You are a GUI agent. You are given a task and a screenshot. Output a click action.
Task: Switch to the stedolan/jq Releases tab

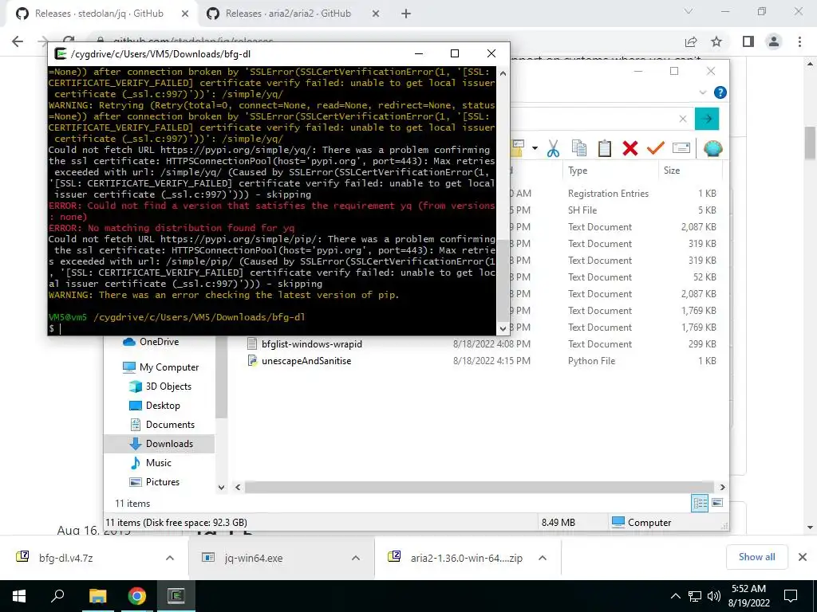coord(99,14)
